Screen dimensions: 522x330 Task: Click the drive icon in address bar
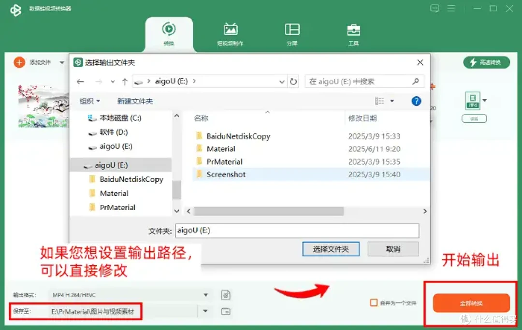[x=139, y=82]
